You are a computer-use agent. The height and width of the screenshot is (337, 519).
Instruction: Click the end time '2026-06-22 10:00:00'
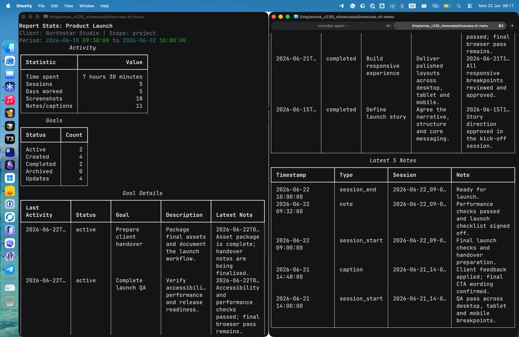[x=154, y=41]
